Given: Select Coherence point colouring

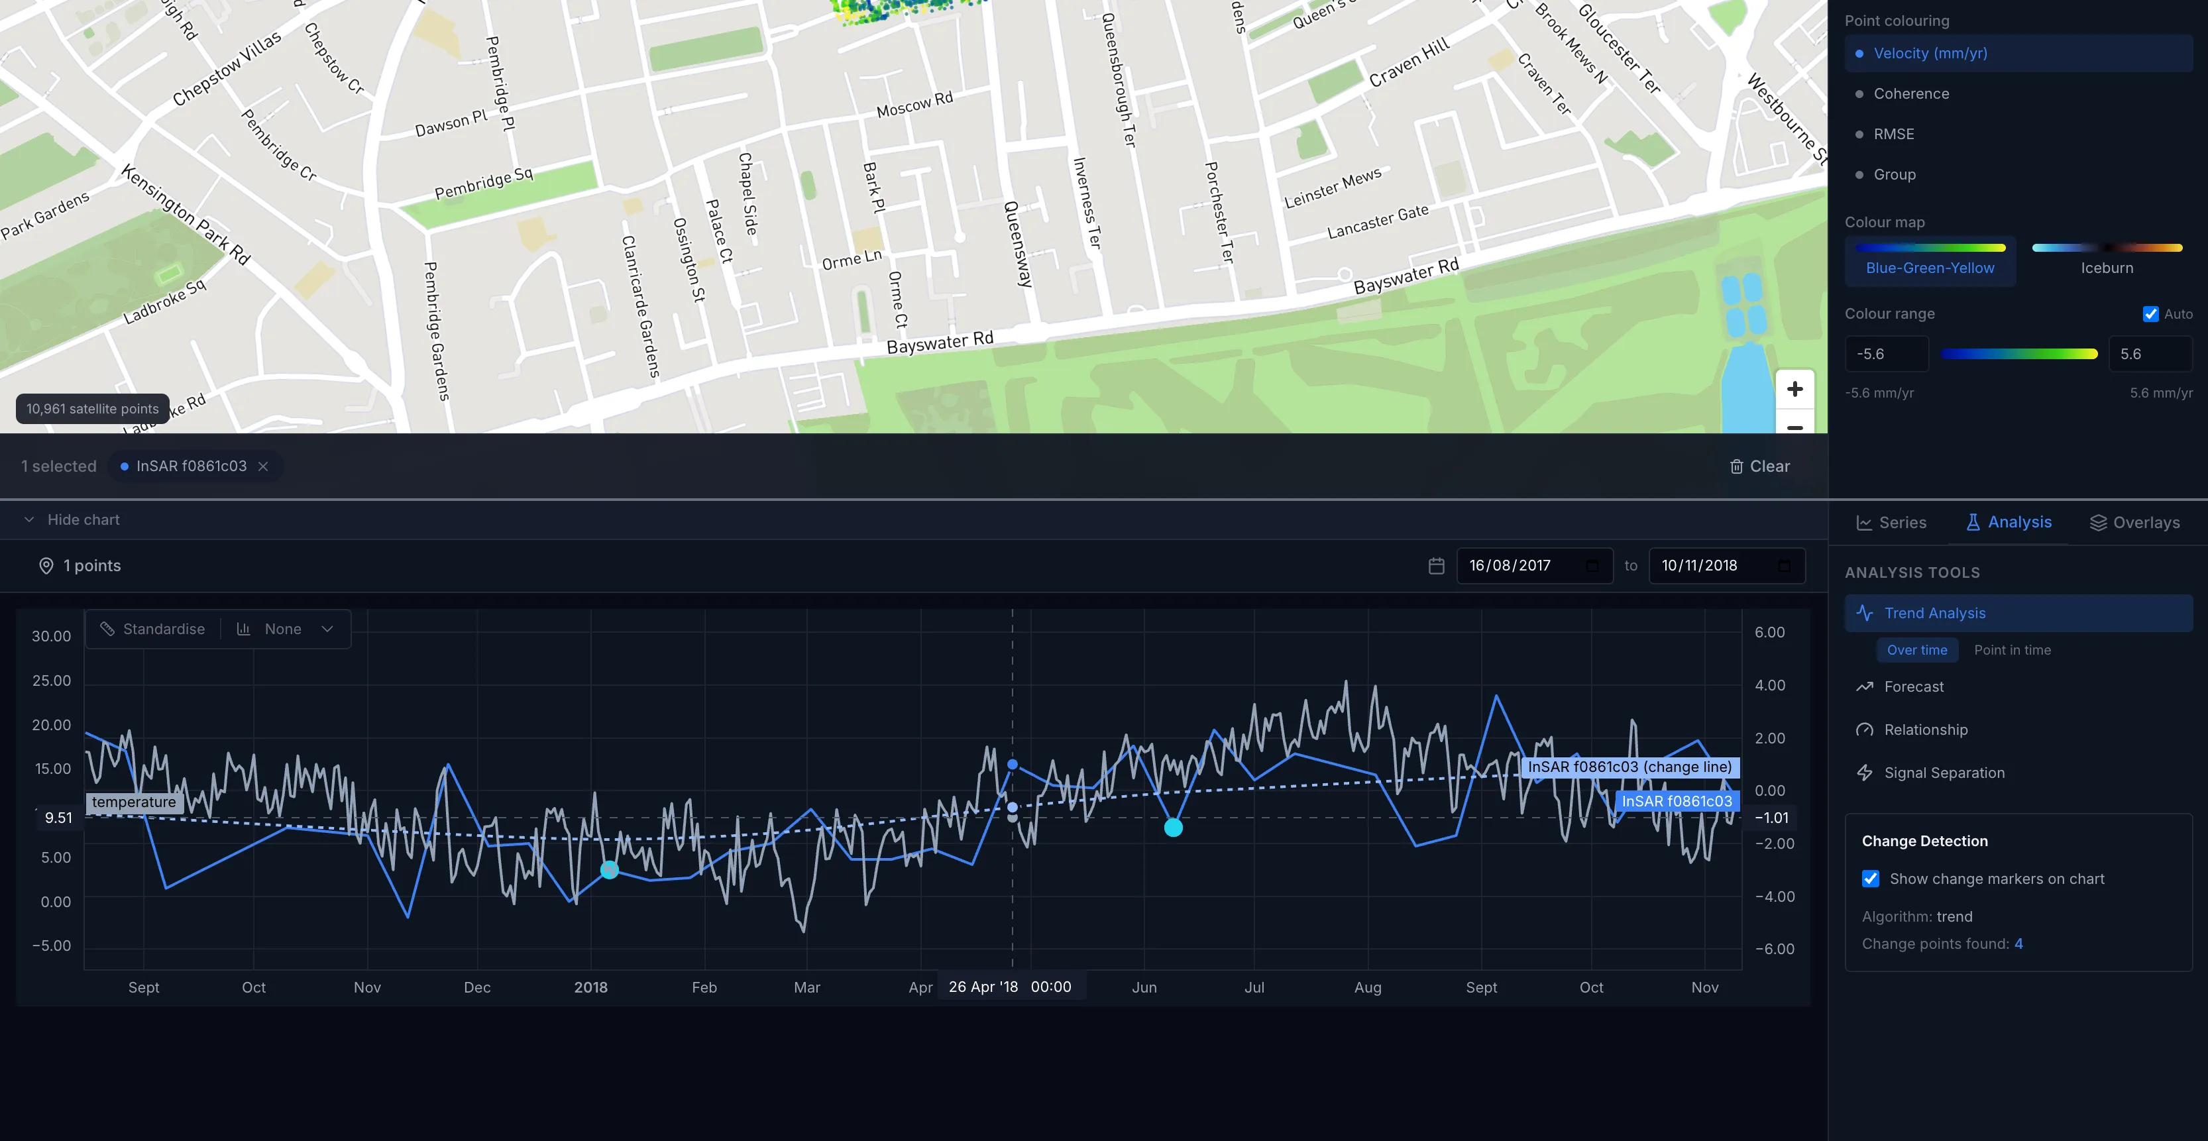Looking at the screenshot, I should 2018,93.
